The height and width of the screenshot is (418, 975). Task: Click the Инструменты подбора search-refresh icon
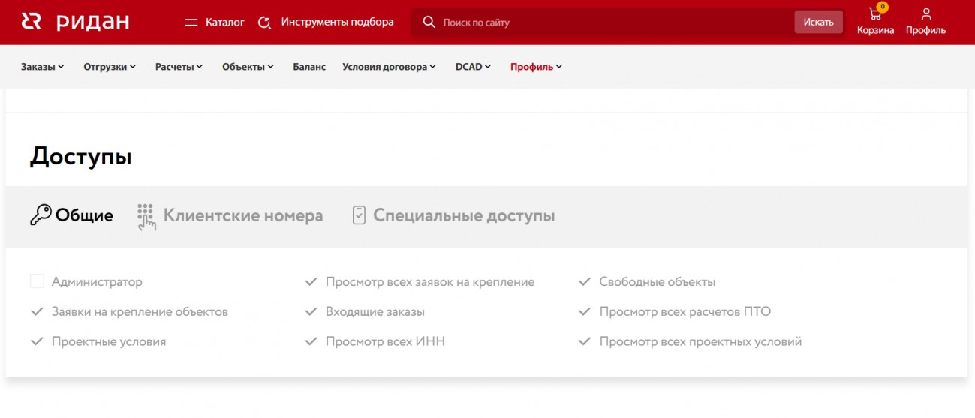tap(264, 23)
